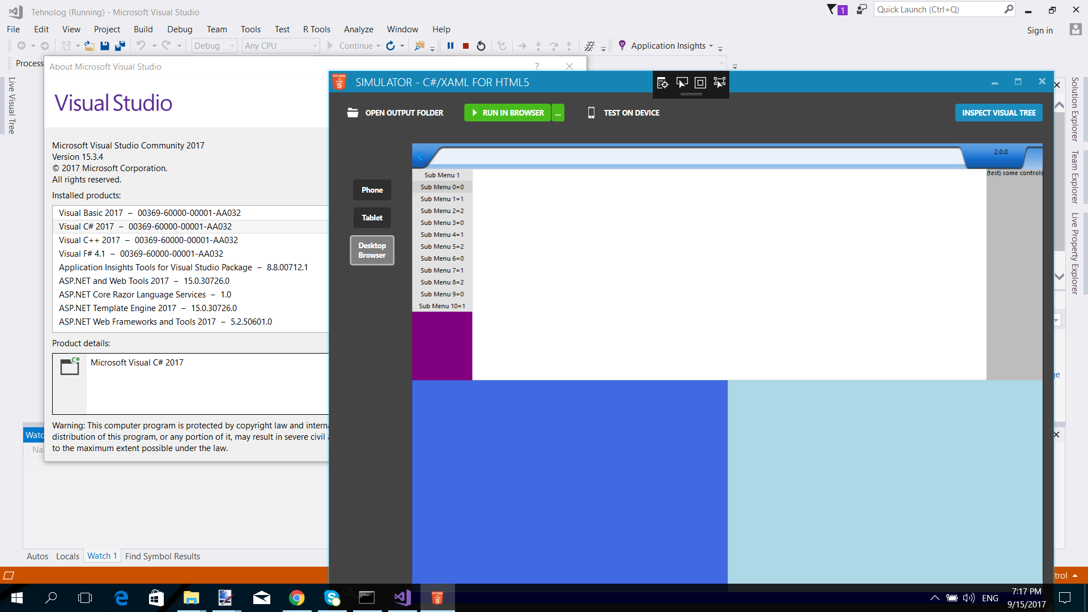Switch to Locals tab
The width and height of the screenshot is (1088, 612).
point(67,556)
